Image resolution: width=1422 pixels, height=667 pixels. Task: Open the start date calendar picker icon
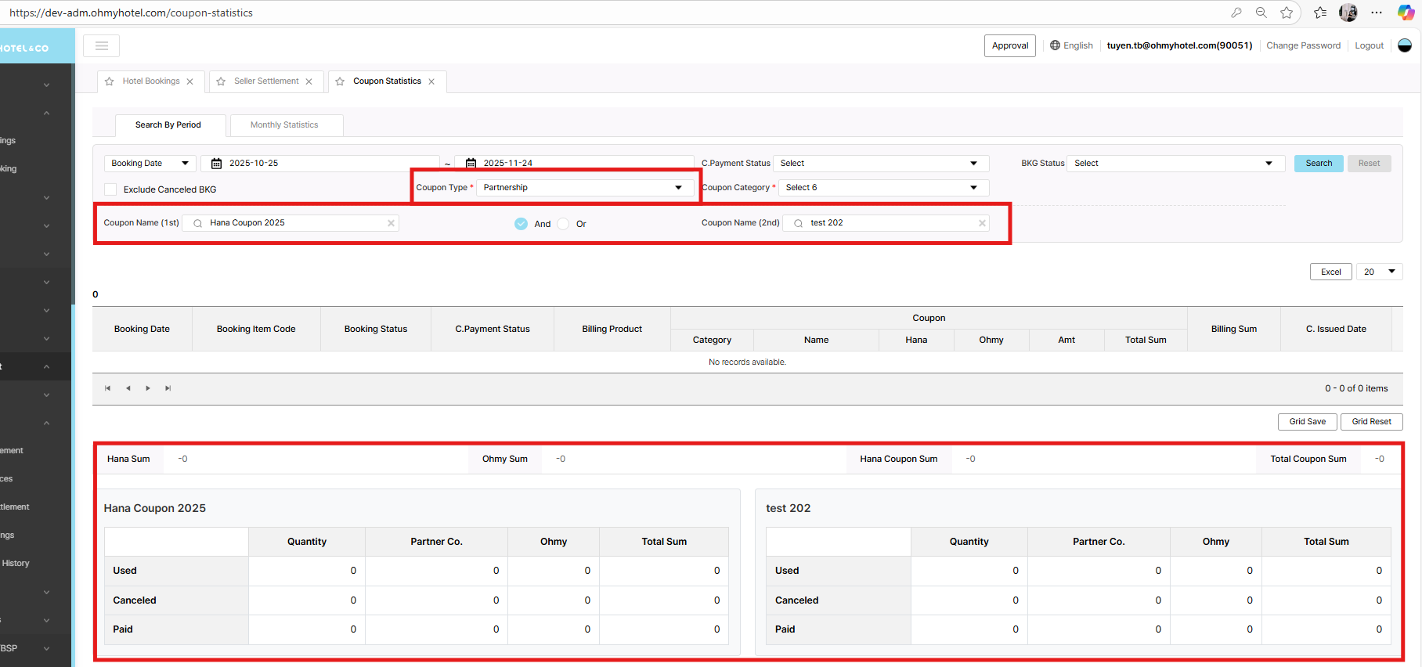point(217,164)
